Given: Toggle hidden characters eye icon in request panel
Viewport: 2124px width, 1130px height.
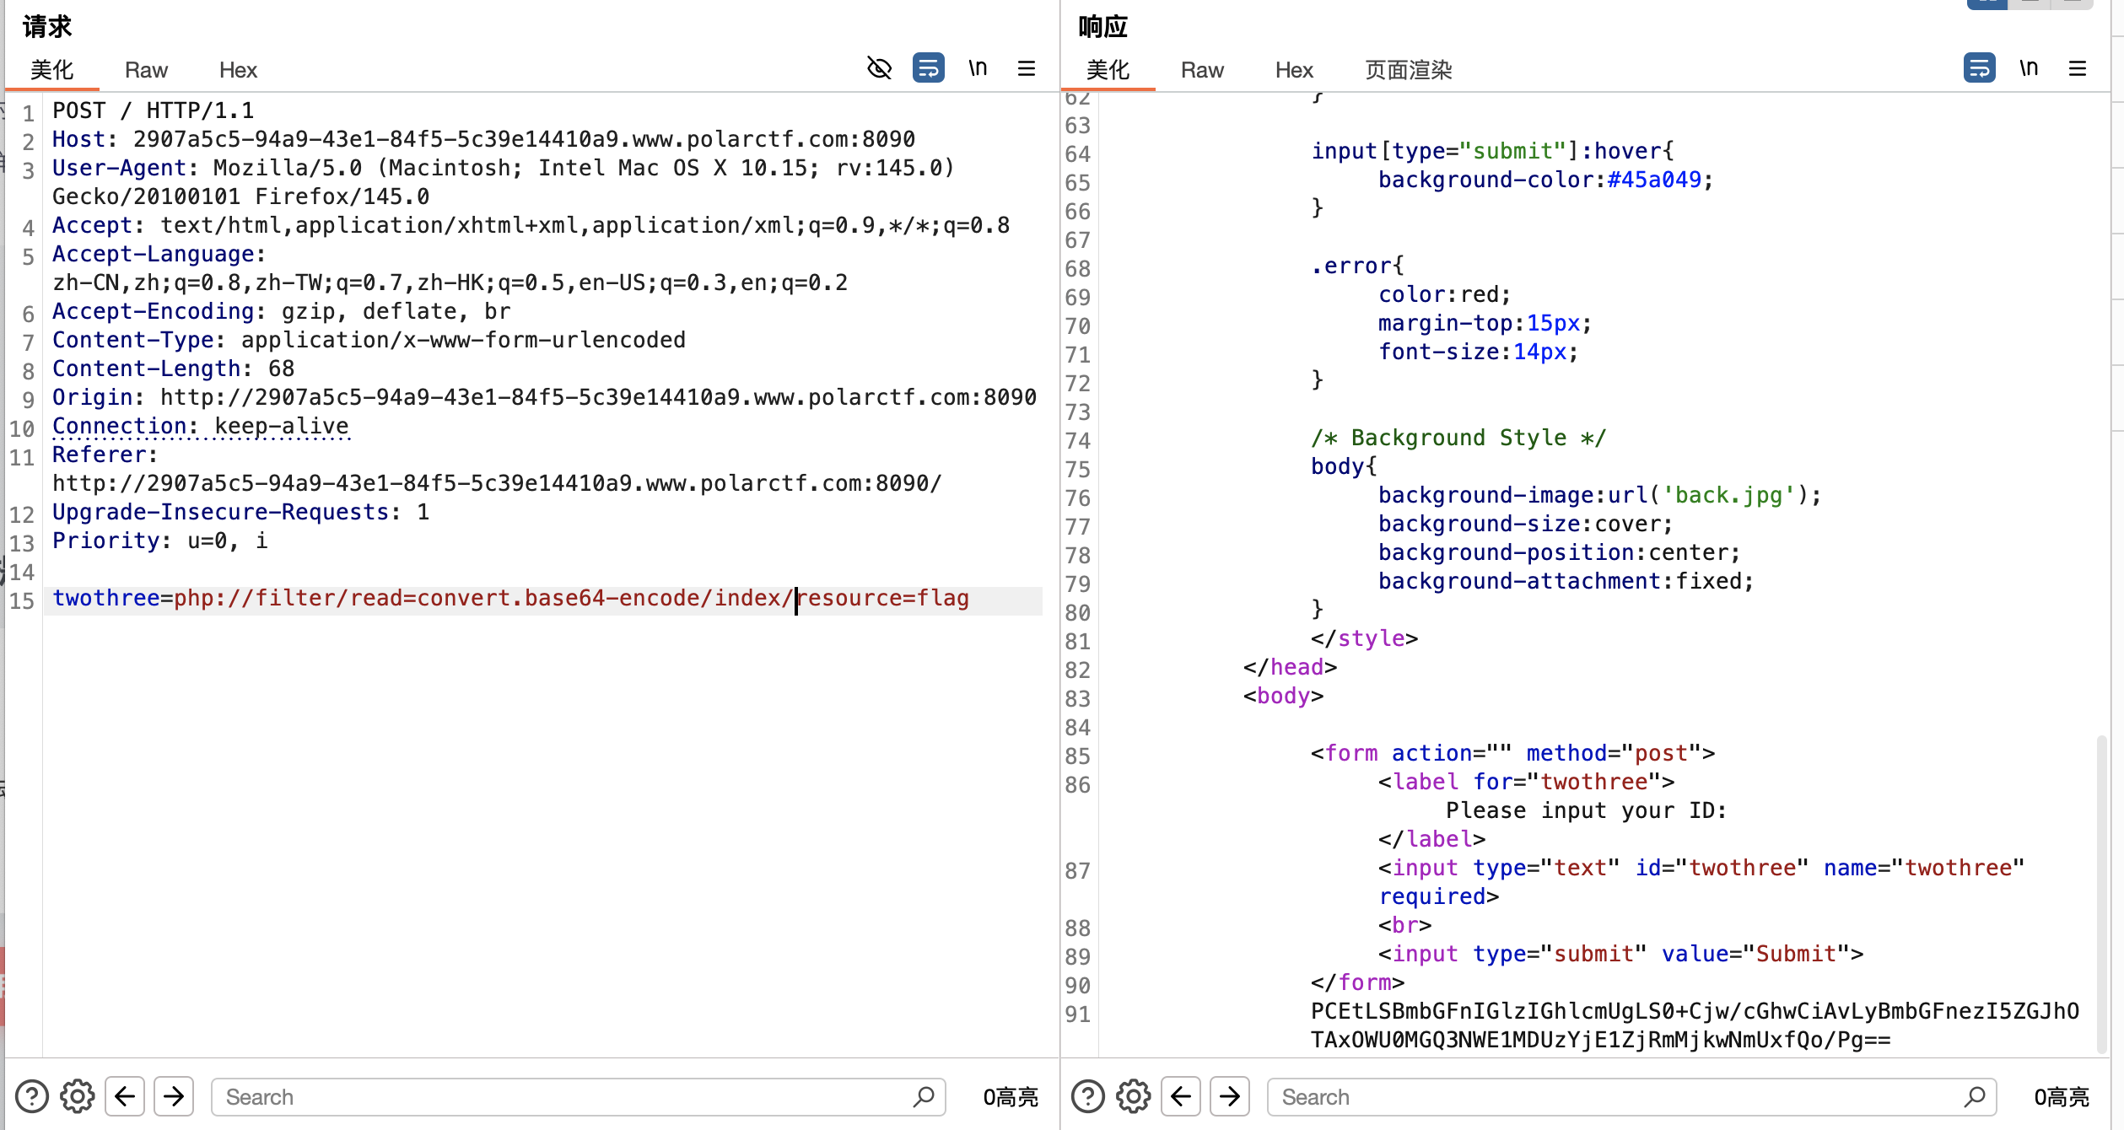Looking at the screenshot, I should [879, 68].
